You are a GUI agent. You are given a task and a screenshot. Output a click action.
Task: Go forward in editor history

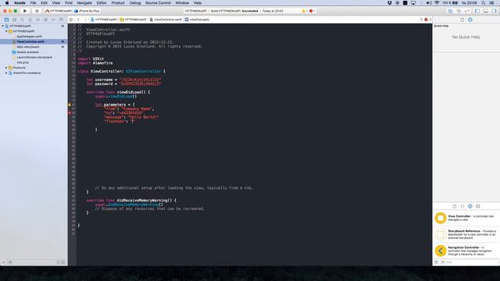tap(85, 20)
